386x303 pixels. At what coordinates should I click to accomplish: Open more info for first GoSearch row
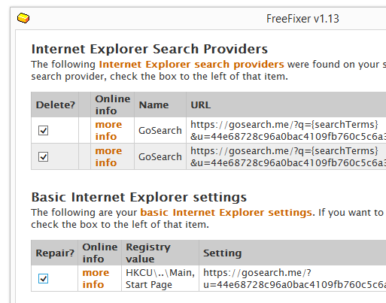click(x=108, y=130)
